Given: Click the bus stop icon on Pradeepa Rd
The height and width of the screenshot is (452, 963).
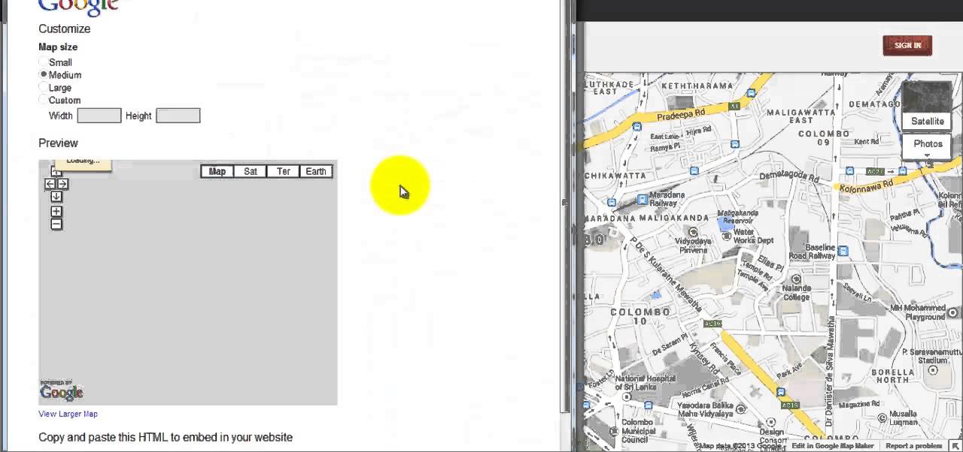Looking at the screenshot, I should [637, 126].
